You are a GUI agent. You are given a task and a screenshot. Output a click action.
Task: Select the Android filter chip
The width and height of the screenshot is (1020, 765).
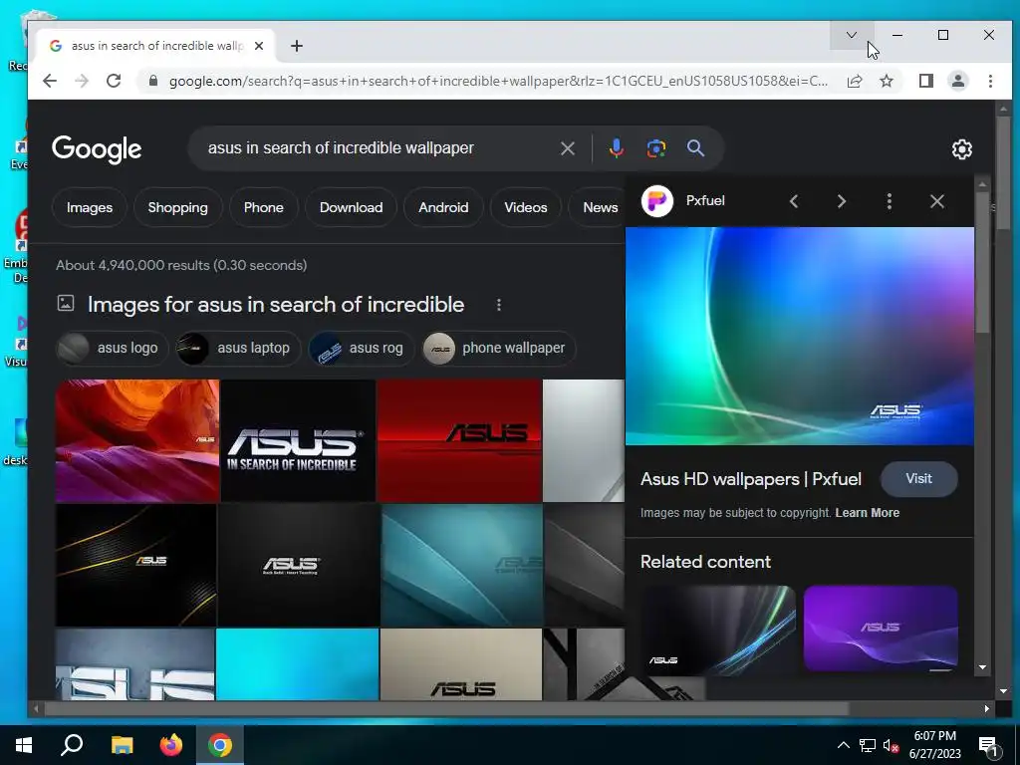(443, 207)
